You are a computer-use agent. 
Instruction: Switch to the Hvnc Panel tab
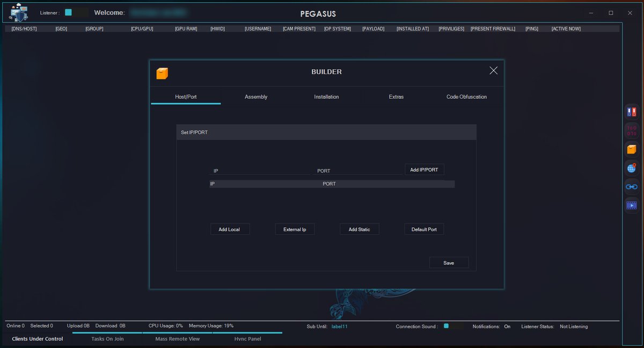click(248, 339)
